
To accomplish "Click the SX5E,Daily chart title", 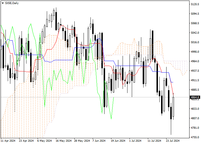I will 12,3.
